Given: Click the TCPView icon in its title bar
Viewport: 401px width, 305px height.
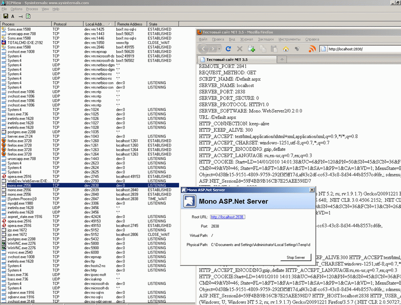Looking at the screenshot, I should click(x=3, y=3).
